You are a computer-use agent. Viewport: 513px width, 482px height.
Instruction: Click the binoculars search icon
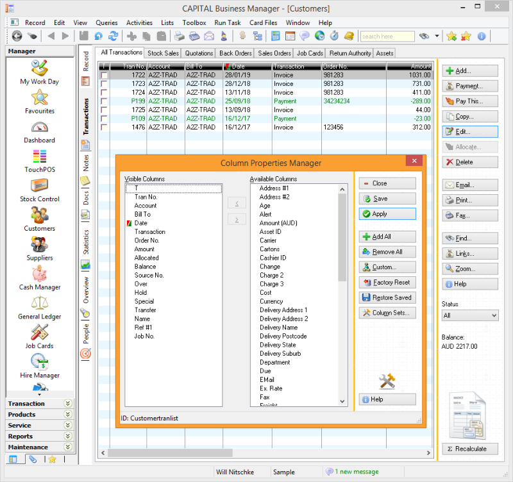[x=424, y=36]
